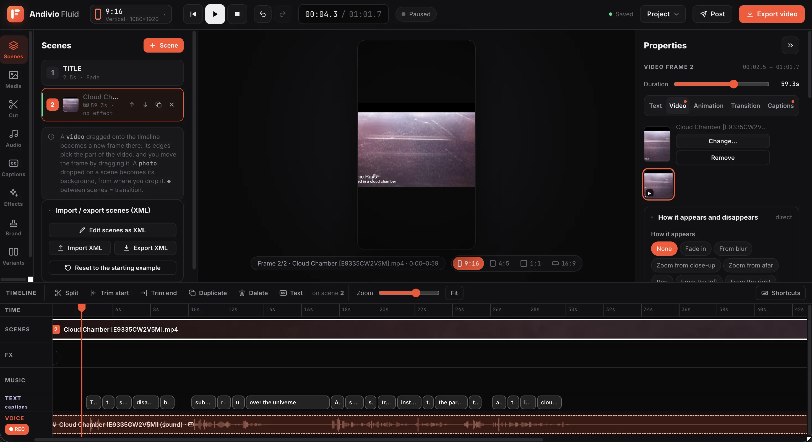Image resolution: width=812 pixels, height=442 pixels.
Task: Open the Project dropdown menu
Action: coord(663,14)
